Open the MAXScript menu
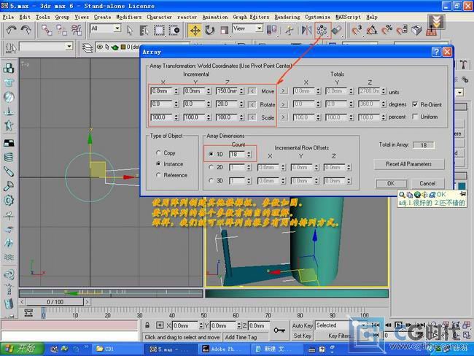 348,17
